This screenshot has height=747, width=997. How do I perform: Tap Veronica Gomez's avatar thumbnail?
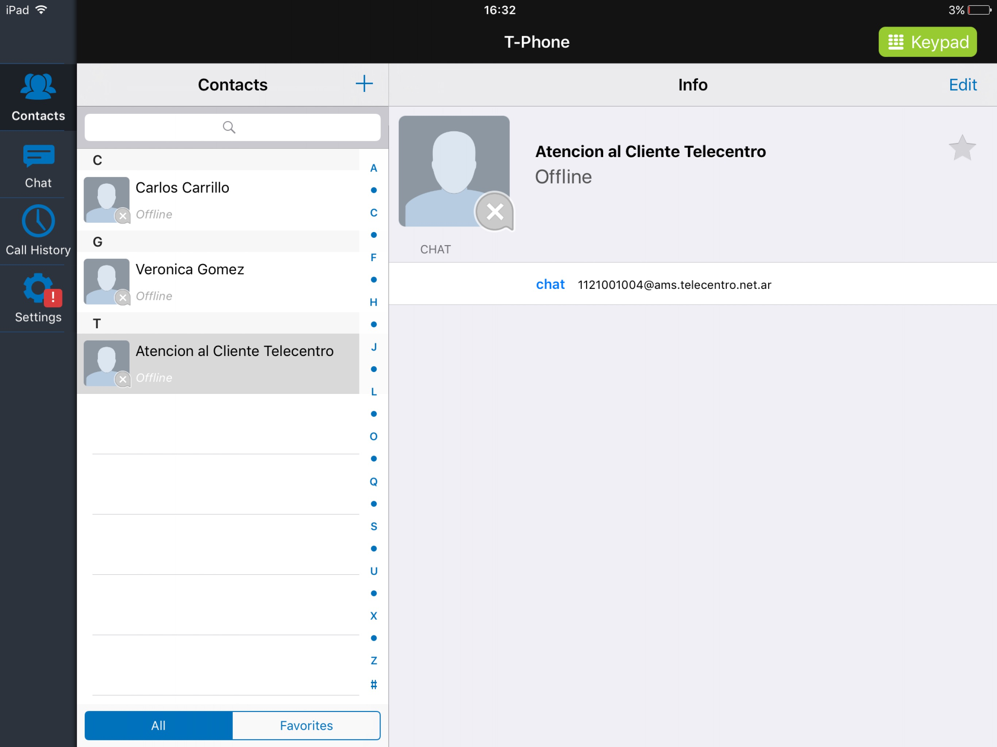107,282
